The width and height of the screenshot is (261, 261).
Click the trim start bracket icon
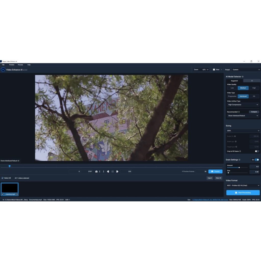pos(100,172)
